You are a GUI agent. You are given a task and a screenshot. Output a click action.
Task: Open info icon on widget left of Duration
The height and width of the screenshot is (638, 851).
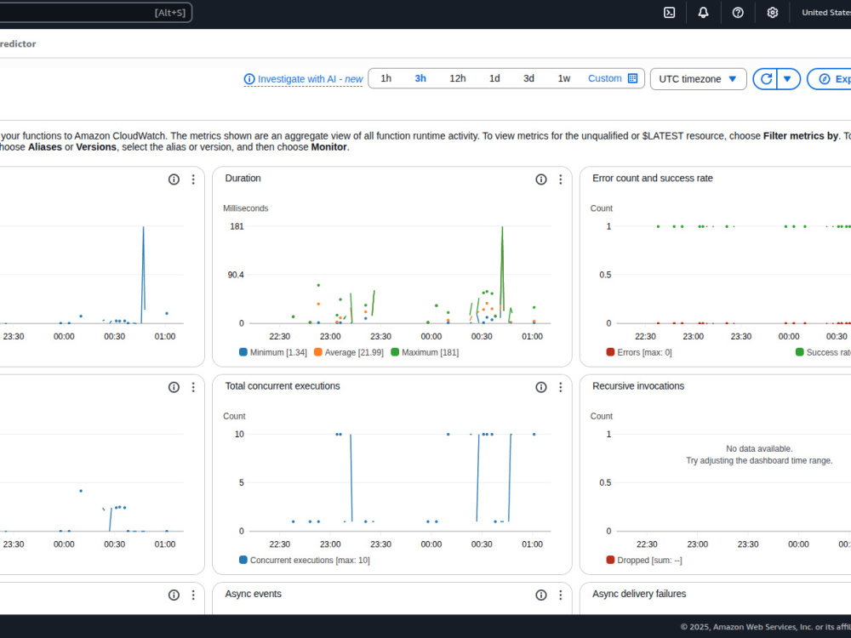[x=174, y=179]
